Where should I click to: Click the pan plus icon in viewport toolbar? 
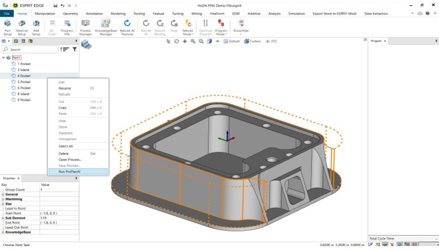185,41
